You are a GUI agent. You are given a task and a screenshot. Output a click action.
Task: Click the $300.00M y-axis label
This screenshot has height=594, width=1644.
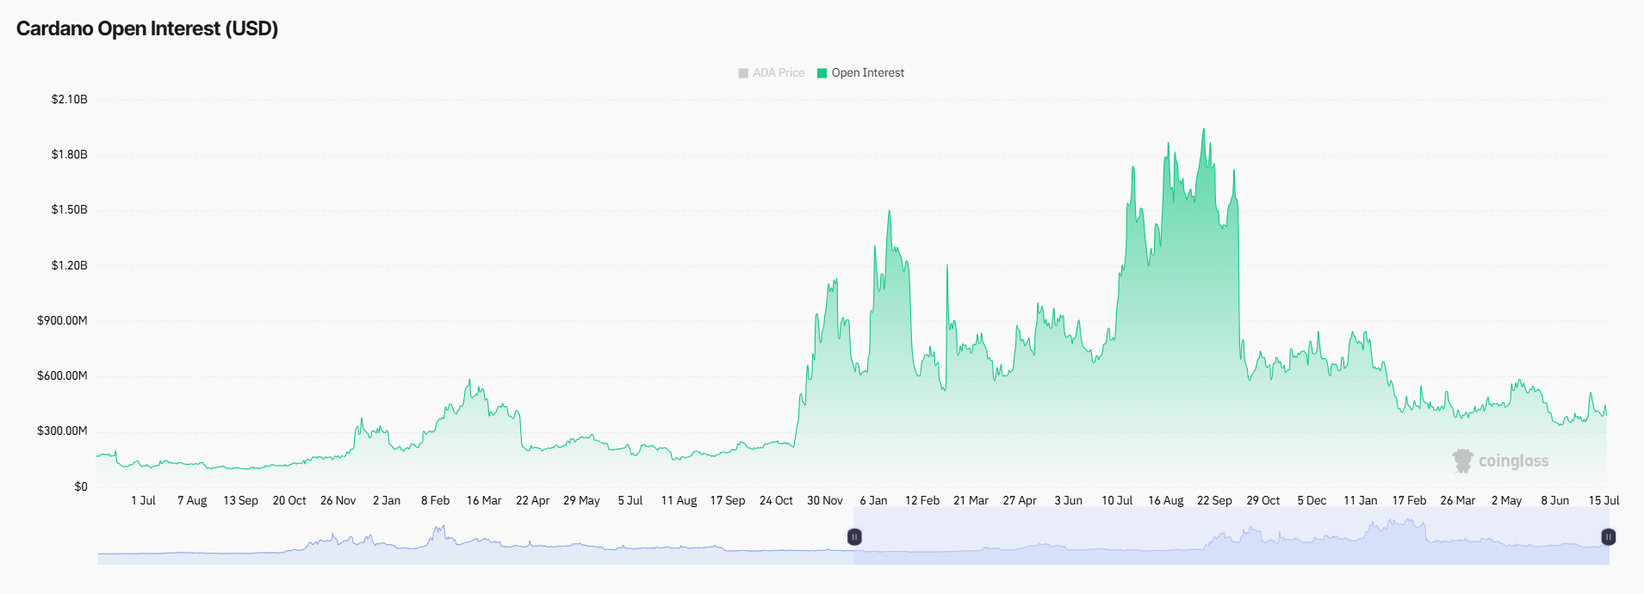coord(62,431)
